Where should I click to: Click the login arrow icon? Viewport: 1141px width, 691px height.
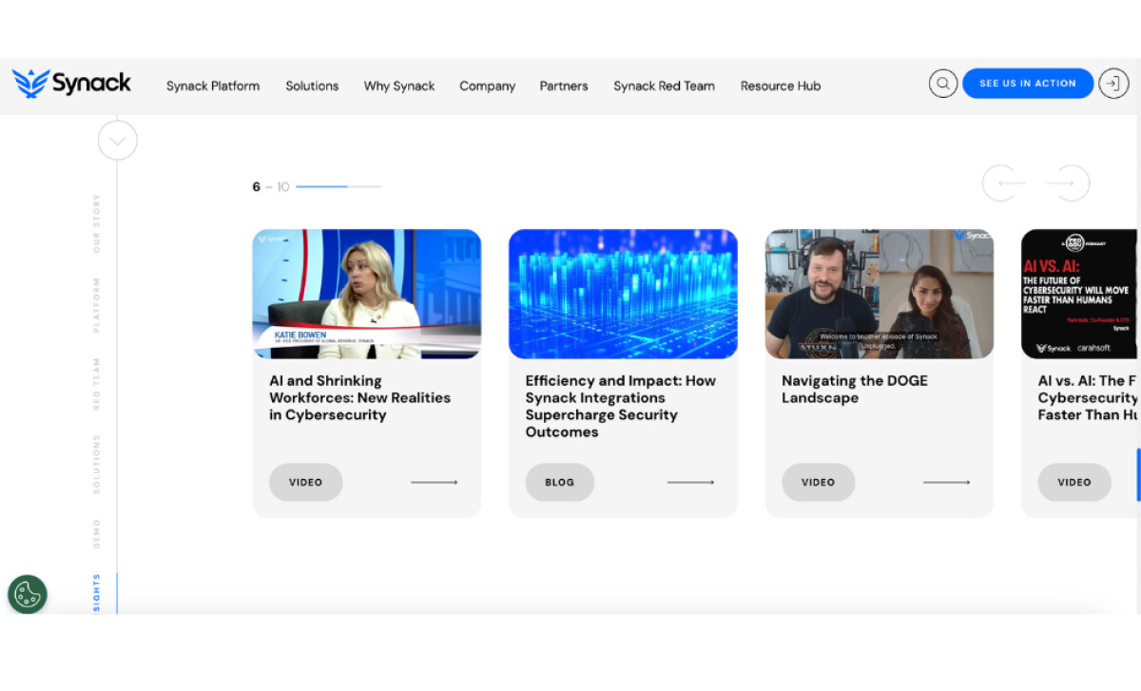coord(1113,84)
